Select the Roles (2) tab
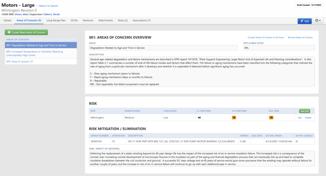The height and width of the screenshot is (176, 326). tap(123, 20)
